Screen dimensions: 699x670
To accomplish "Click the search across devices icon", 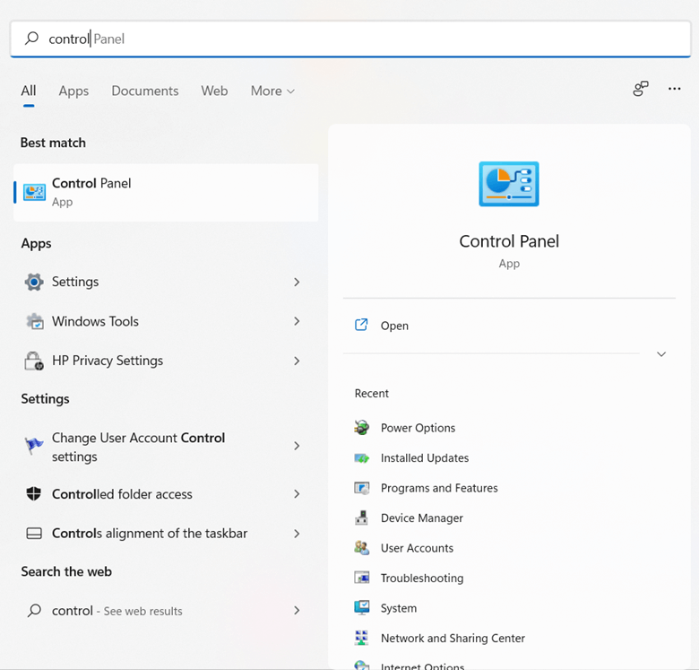I will point(640,89).
